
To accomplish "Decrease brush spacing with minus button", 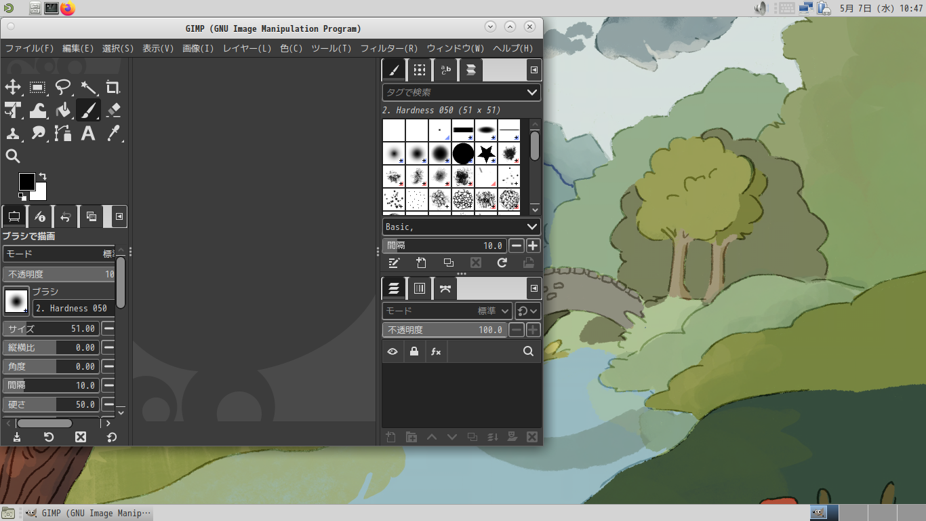I will coord(517,246).
